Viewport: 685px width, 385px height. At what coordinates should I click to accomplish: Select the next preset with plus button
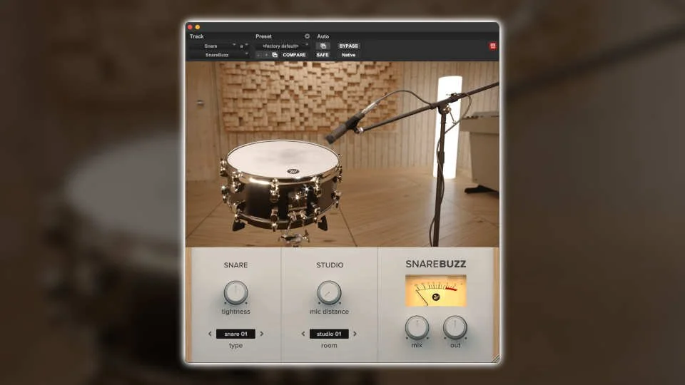click(266, 55)
